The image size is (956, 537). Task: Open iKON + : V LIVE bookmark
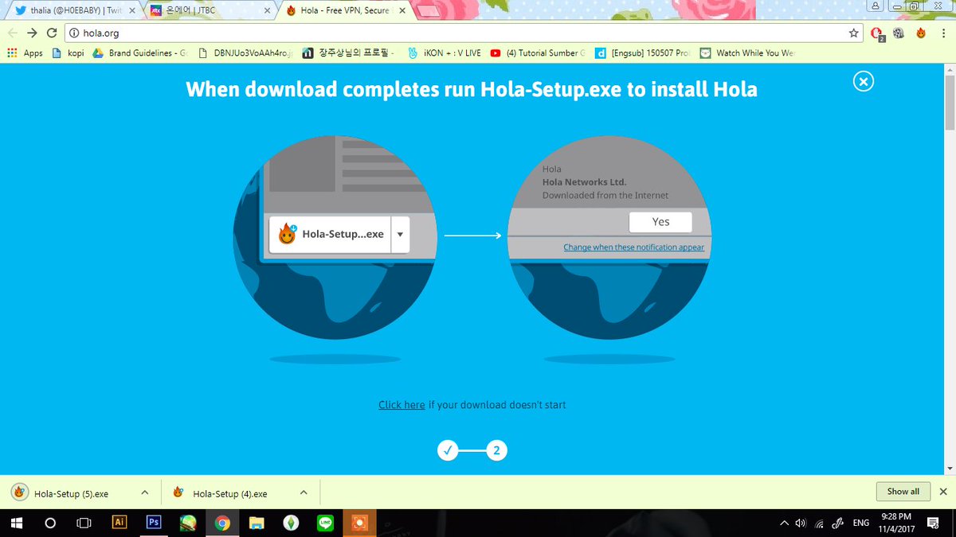tap(444, 53)
